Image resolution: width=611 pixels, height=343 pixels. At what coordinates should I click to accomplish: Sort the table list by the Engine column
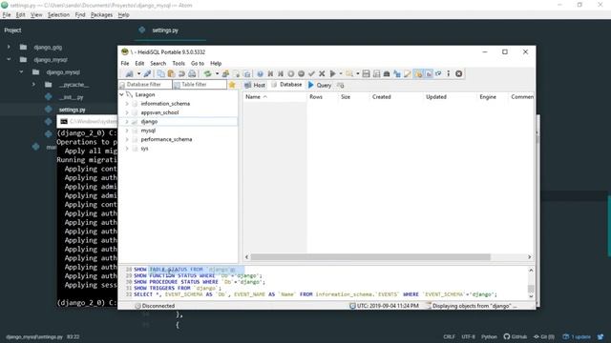492,97
